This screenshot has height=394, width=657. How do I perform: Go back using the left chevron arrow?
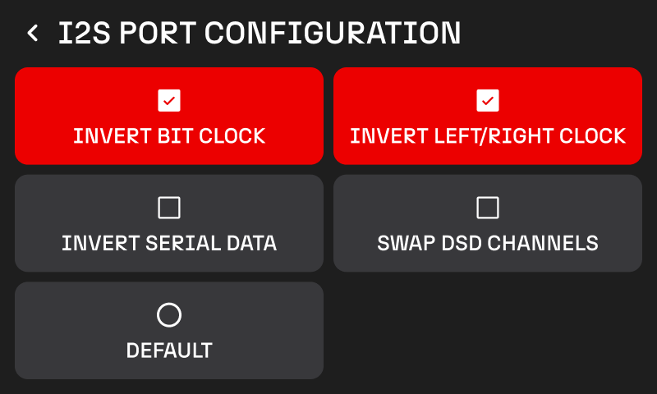[x=33, y=33]
